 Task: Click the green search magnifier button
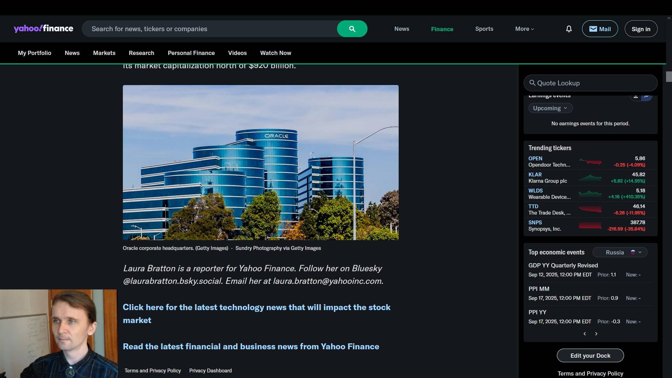(352, 29)
